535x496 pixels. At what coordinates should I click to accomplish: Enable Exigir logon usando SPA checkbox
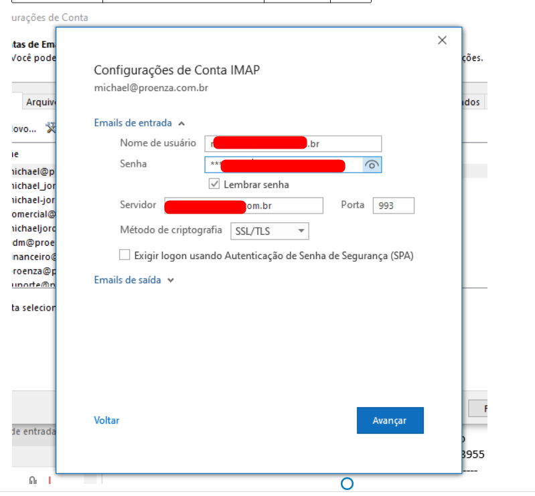click(x=125, y=255)
